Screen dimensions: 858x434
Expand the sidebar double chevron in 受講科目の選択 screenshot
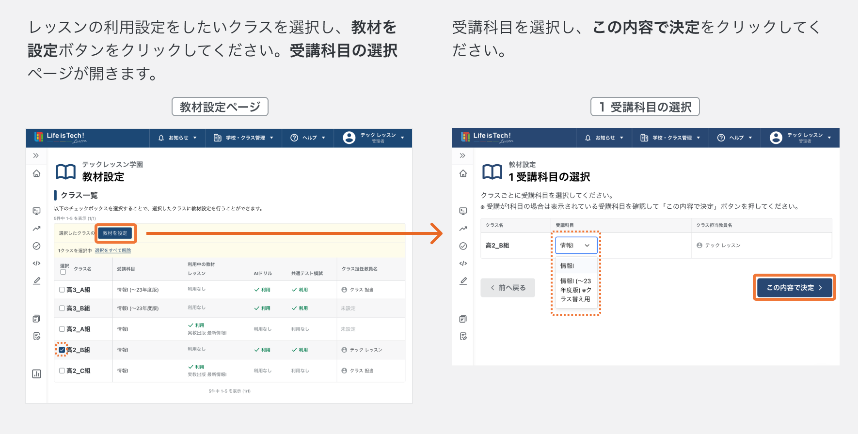[462, 155]
